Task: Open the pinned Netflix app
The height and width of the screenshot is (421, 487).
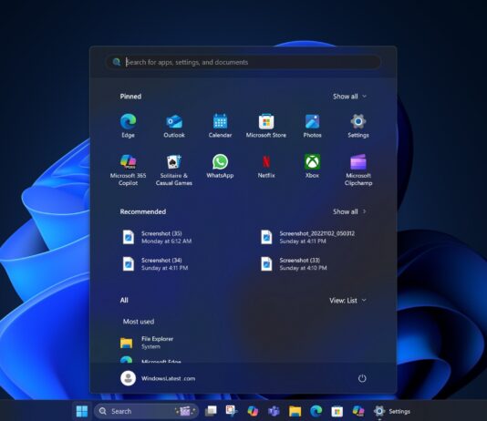Action: pos(266,166)
